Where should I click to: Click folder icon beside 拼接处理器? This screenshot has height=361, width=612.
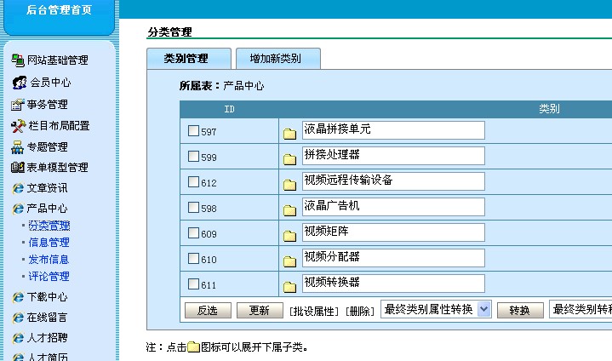tap(289, 158)
